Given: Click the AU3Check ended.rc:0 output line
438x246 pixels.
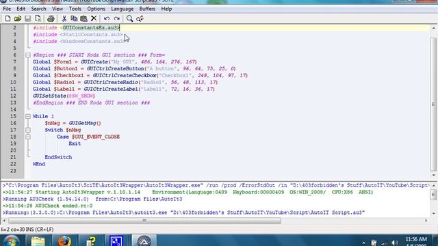Looking at the screenshot, I should click(x=47, y=206).
